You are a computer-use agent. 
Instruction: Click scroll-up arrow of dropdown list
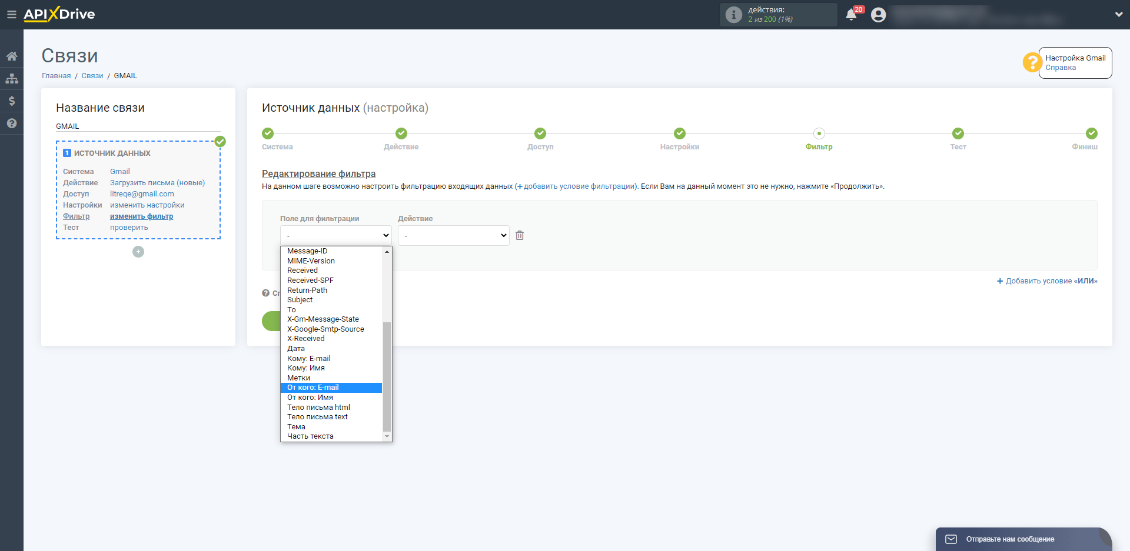click(387, 251)
